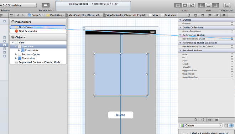The image size is (235, 134).
Task: Click the gestureRecognizers connection circle
Action: (232, 31)
